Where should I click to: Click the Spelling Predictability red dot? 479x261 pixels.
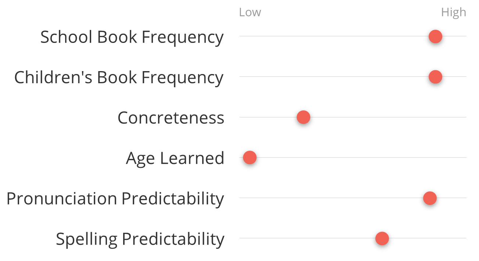382,239
